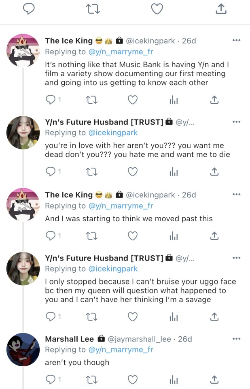250x389 pixels.
Task: Open Marshall Lee's display name profile
Action: point(69,339)
